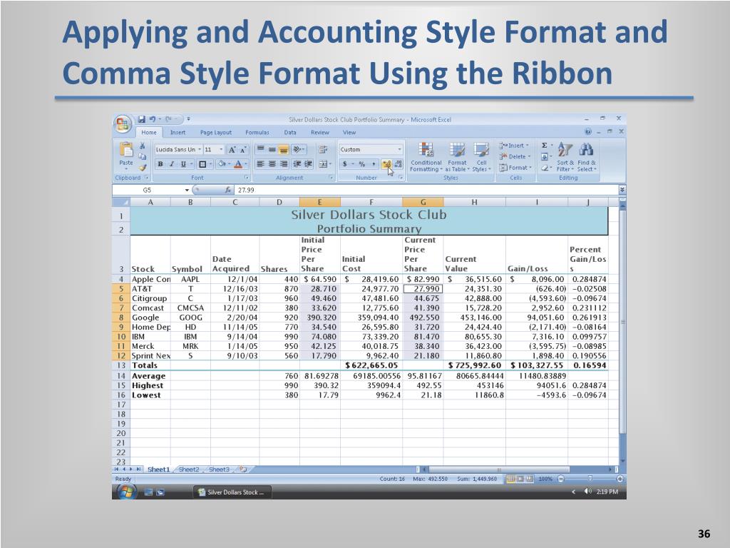Viewport: 730px width, 548px height.
Task: Toggle Middle Align vertical alignment
Action: pos(272,150)
